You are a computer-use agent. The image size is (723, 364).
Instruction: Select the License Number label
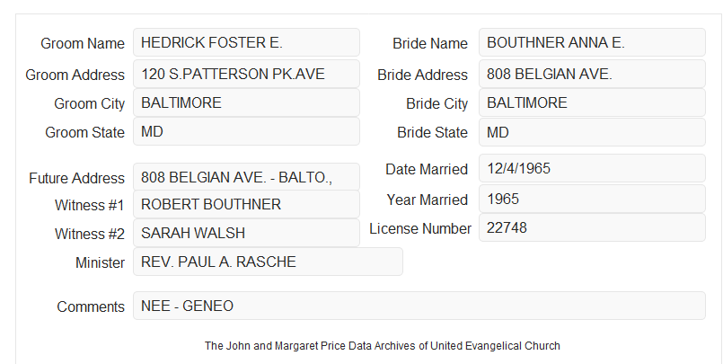(420, 229)
